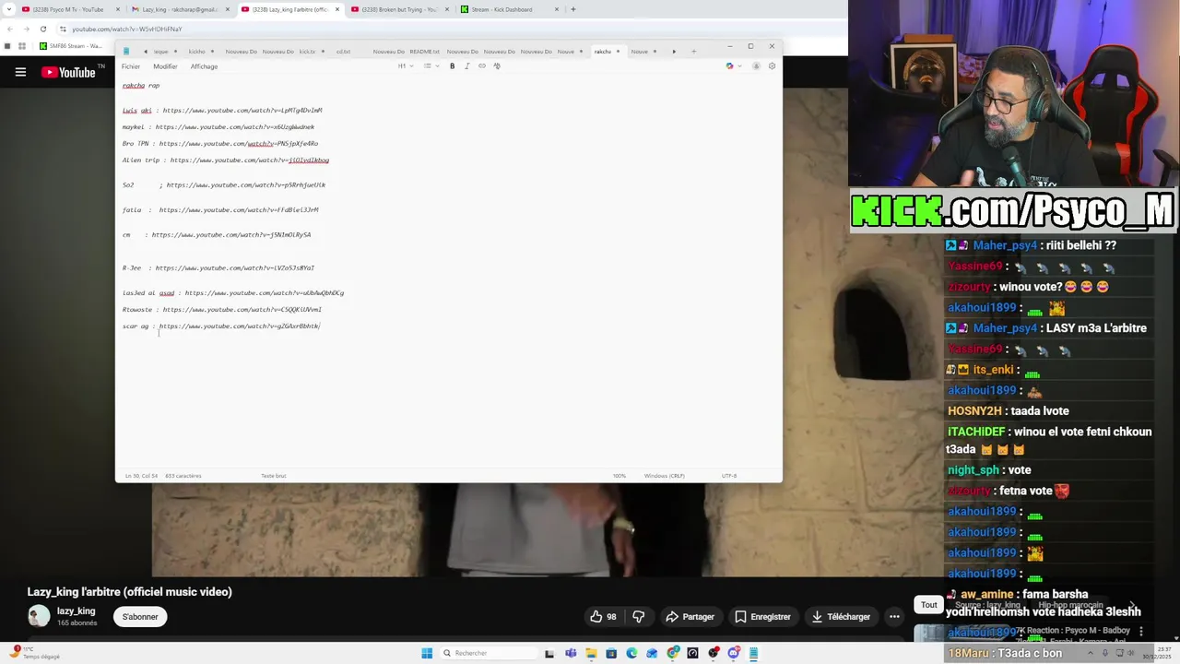The image size is (1180, 664).
Task: Click the Windows (CRLF) status entry
Action: (x=664, y=476)
